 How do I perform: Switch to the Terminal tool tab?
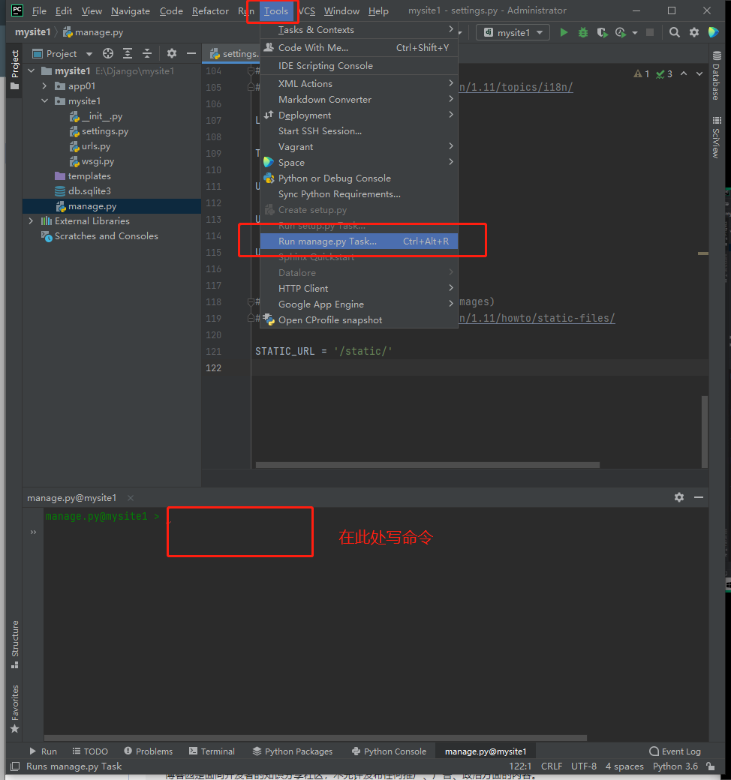[212, 751]
